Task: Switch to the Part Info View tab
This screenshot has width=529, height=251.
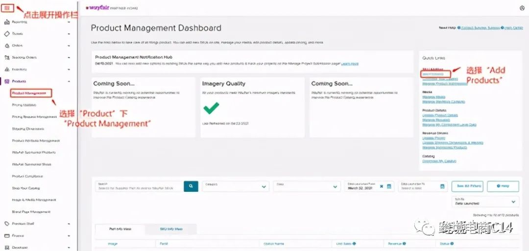Action: tap(120, 229)
